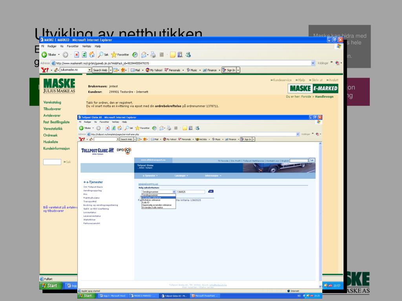Viewport: 402px width, 301px height.
Task: Click the Handlevogn breadcrumb link
Action: click(x=324, y=97)
